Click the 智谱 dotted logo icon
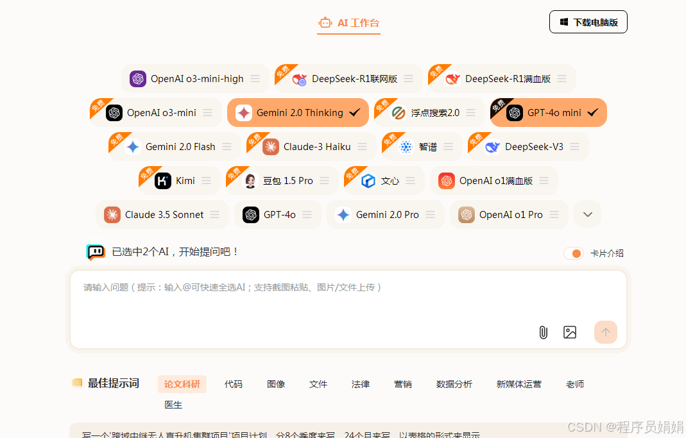 tap(406, 147)
